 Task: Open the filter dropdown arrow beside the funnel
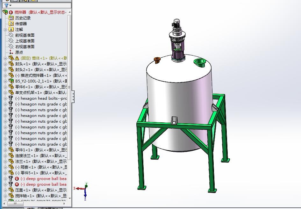[10, 5]
